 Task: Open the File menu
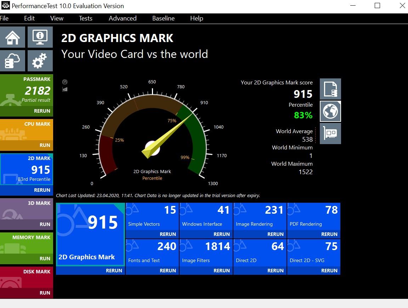[4, 18]
